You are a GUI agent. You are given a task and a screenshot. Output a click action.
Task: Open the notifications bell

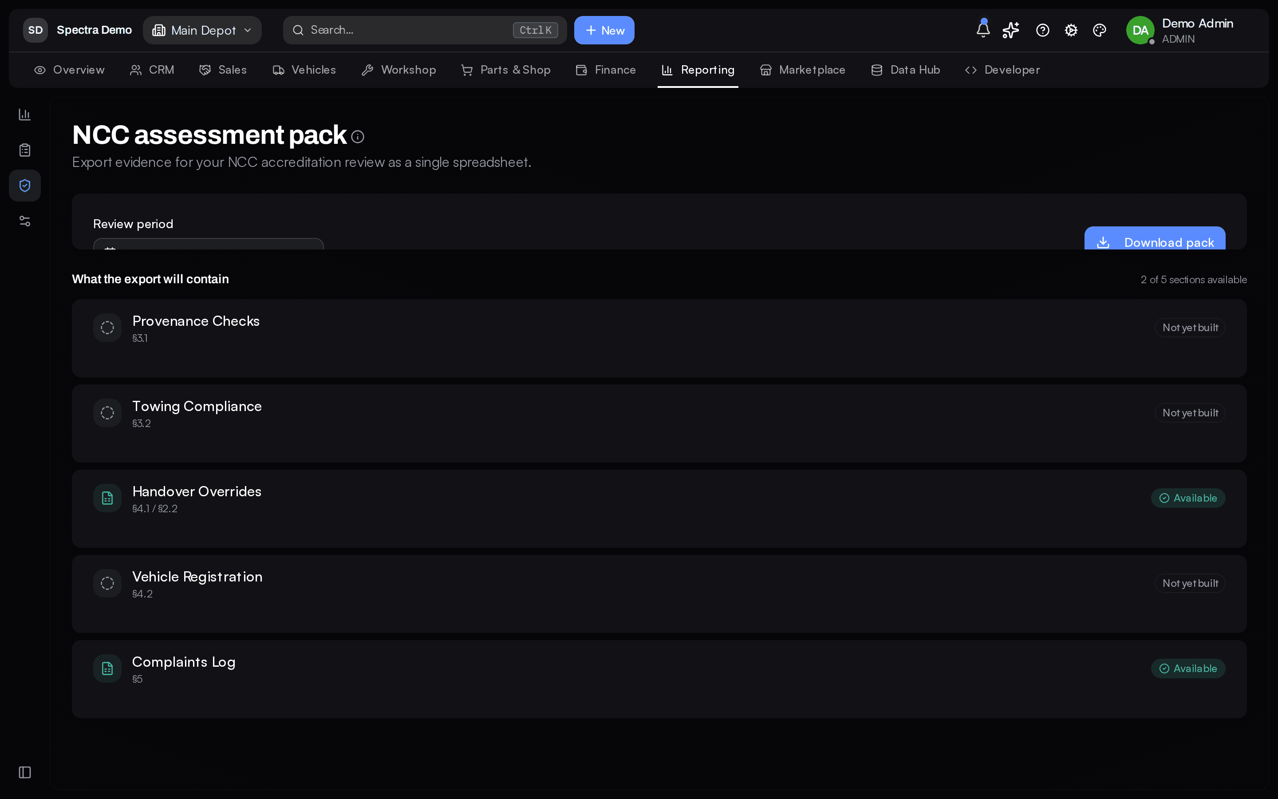[983, 30]
